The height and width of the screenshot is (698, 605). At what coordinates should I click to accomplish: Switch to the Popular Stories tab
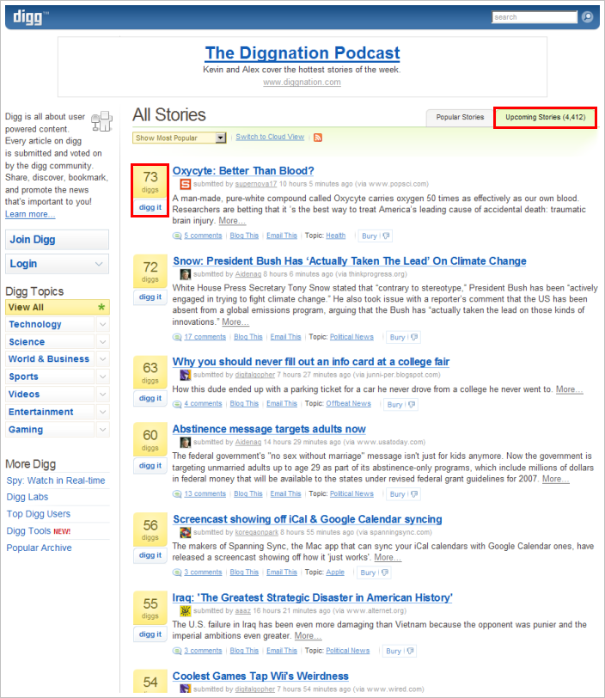pyautogui.click(x=460, y=118)
